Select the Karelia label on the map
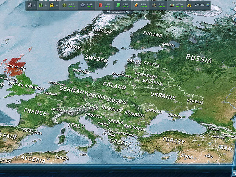The height and width of the screenshot is (177, 236). [x=168, y=45]
